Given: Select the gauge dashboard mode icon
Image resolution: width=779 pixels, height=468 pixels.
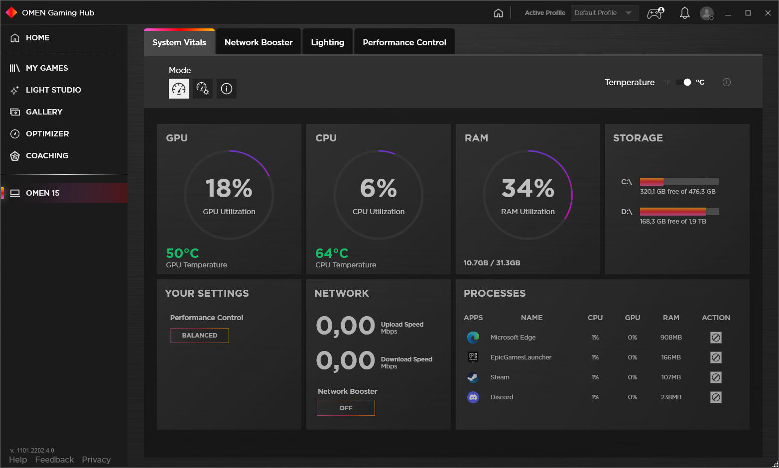Looking at the screenshot, I should (x=179, y=89).
